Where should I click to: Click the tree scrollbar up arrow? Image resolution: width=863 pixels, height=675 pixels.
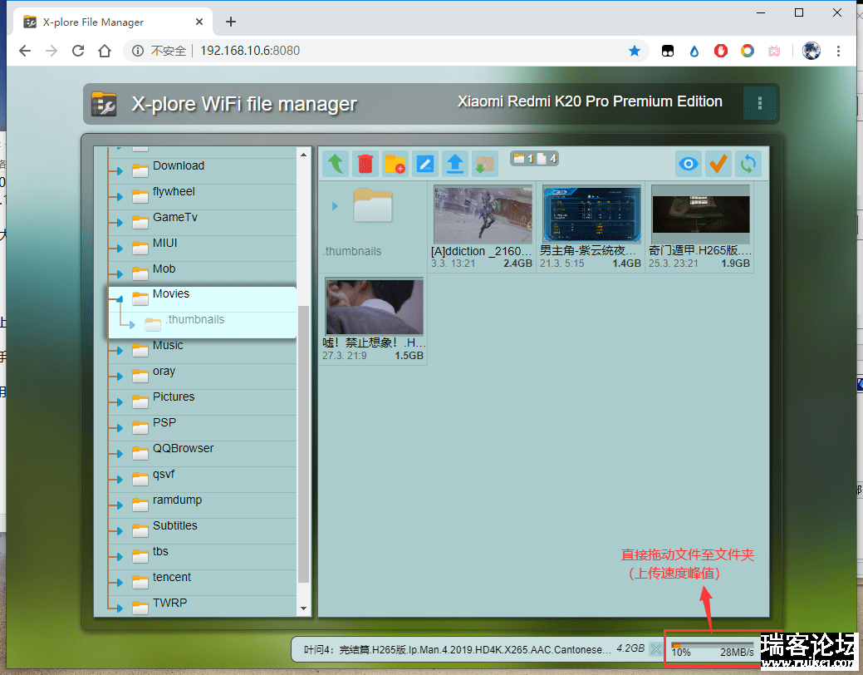(x=304, y=155)
